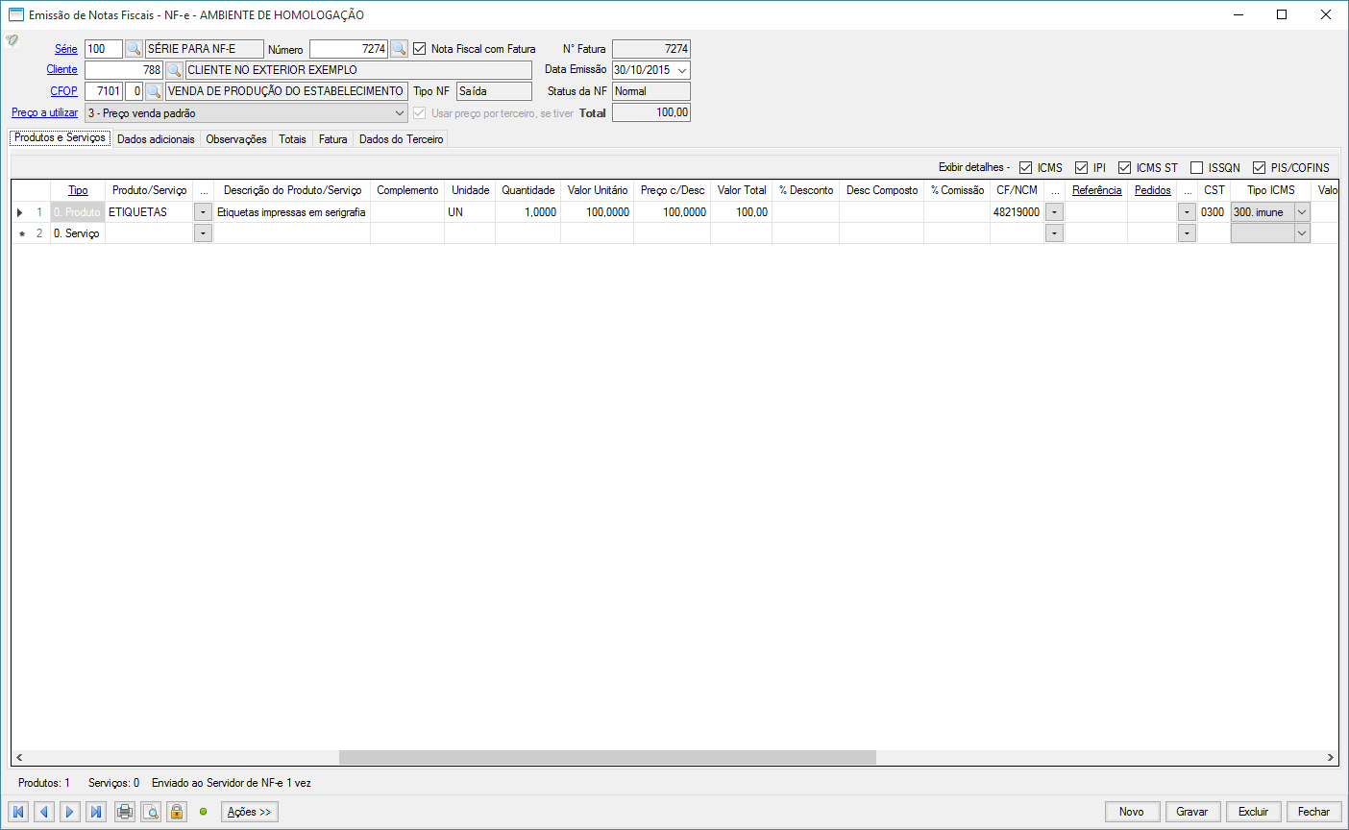Jump to the last record

pos(96,812)
